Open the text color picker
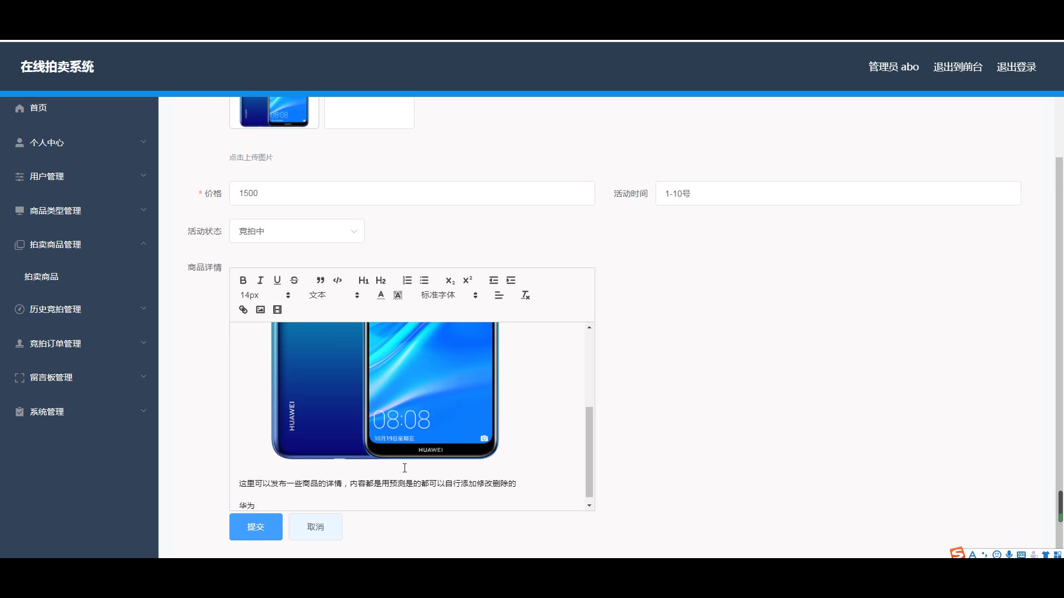This screenshot has height=598, width=1064. point(381,295)
